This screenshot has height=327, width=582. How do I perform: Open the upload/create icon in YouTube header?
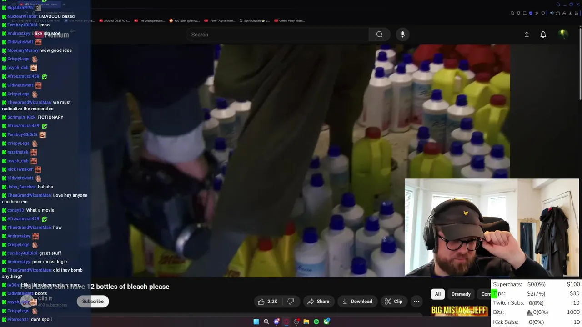pyautogui.click(x=527, y=35)
